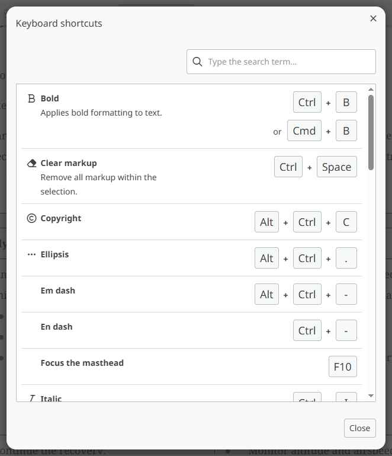
Task: Click the Space key badge
Action: (337, 167)
